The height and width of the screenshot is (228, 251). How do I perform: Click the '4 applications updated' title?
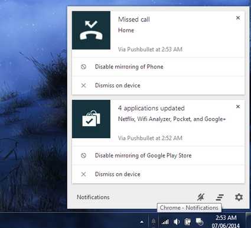[151, 108]
